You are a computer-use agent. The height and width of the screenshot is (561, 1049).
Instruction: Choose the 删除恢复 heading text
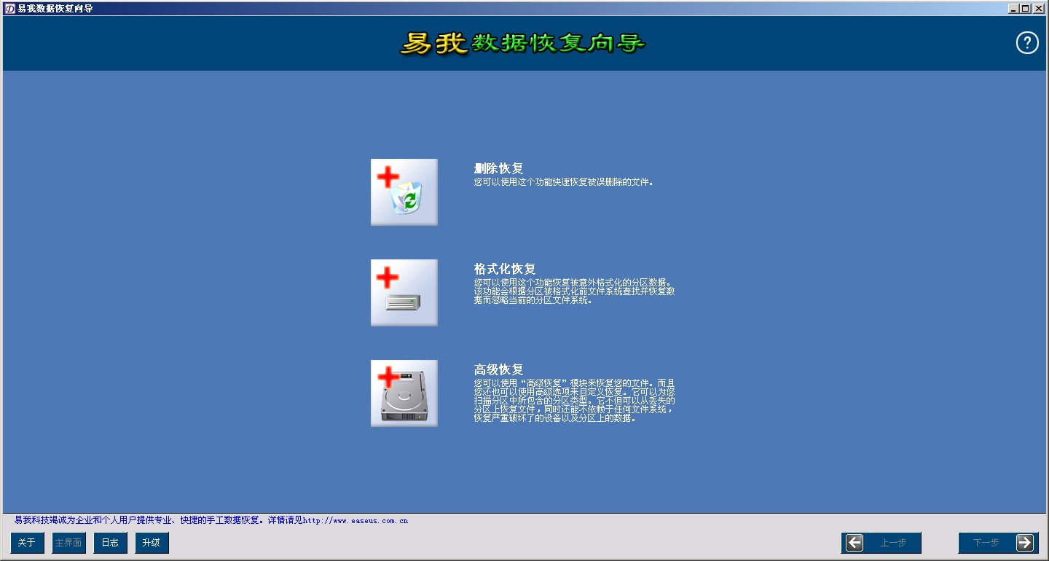tap(498, 168)
